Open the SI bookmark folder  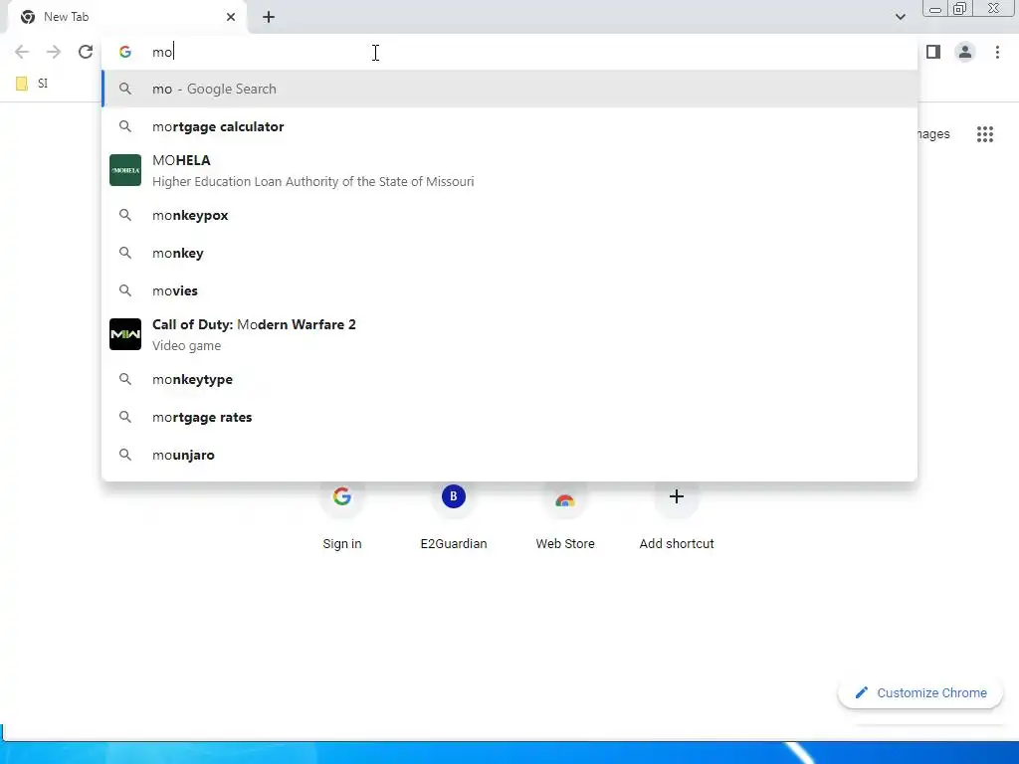point(32,84)
